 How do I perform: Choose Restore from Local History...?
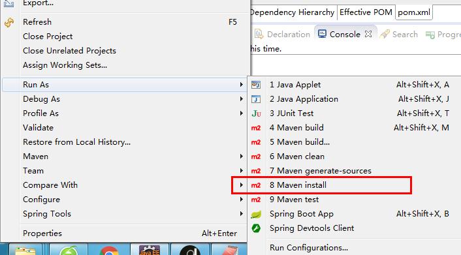tap(125, 142)
